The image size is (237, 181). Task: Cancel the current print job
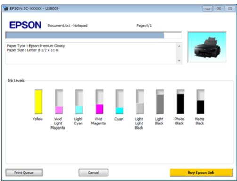tap(93, 173)
